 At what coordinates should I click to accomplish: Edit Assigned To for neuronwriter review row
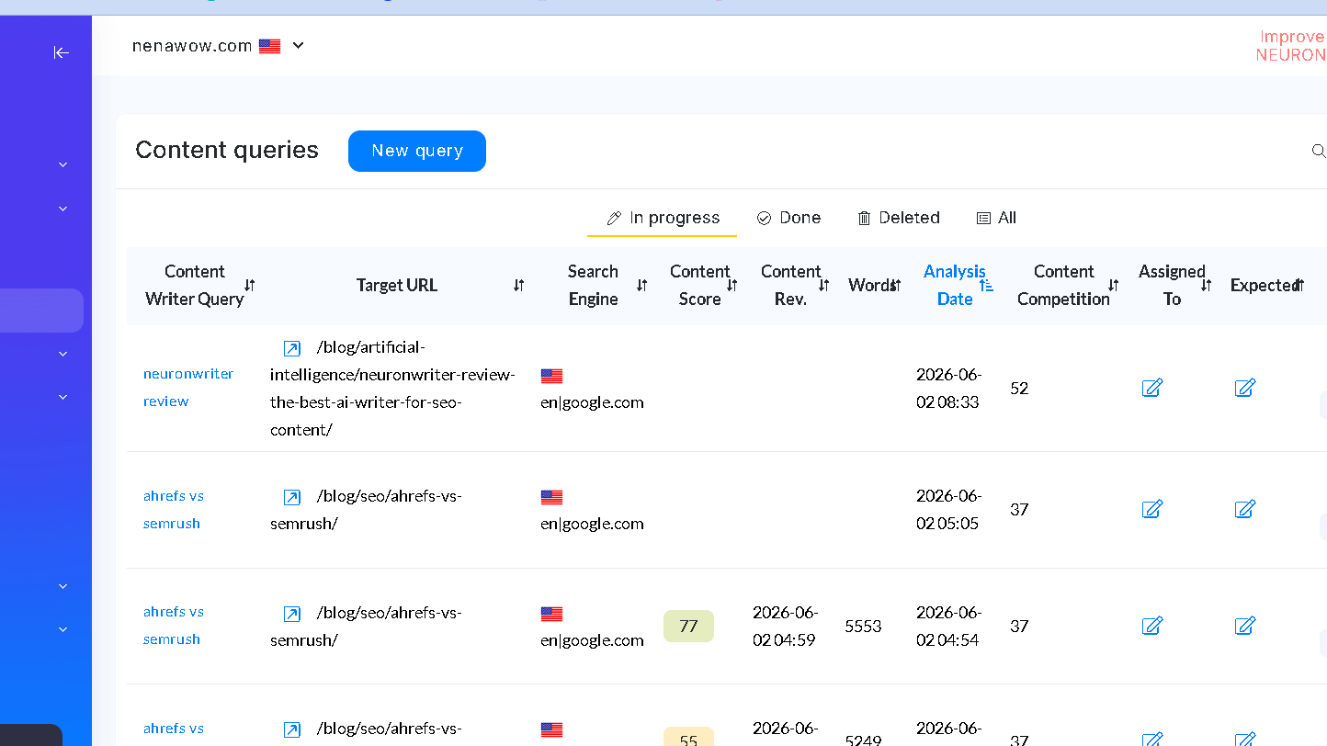[1152, 388]
